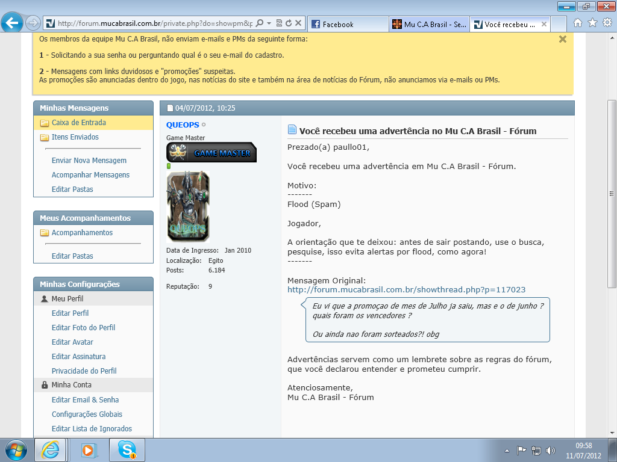Click the QUEOPS username link
This screenshot has width=617, height=462.
[x=183, y=125]
